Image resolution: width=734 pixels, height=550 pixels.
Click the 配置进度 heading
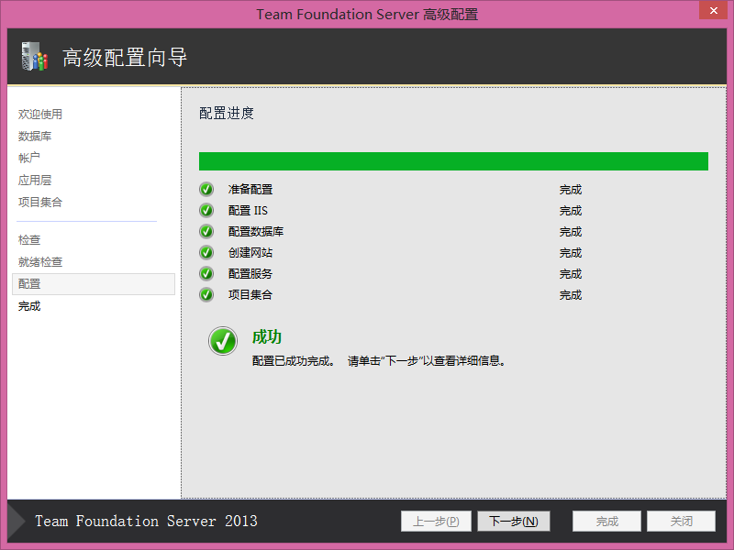click(227, 113)
